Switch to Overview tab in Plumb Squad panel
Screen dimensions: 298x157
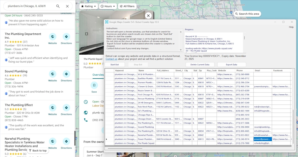pos(98,75)
